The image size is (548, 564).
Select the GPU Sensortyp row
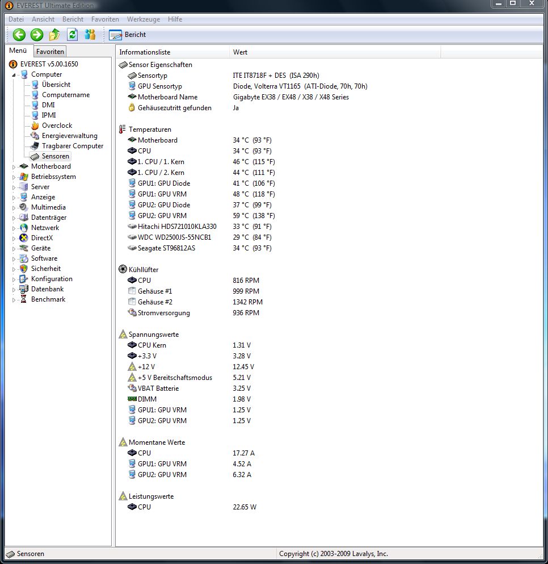(x=247, y=86)
